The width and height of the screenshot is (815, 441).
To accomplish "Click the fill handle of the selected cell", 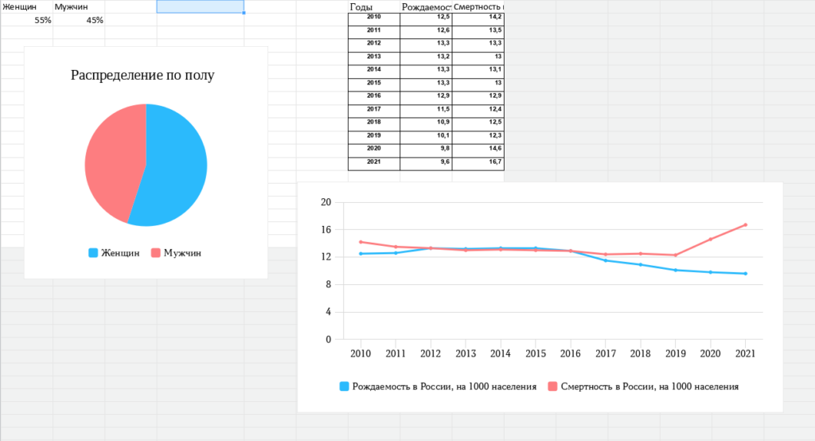I will click(x=244, y=14).
